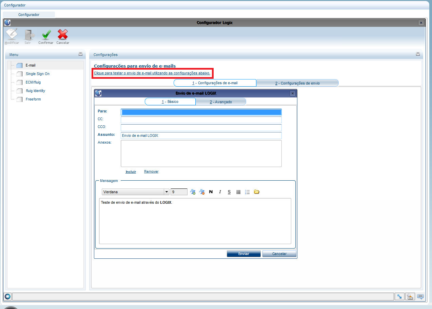Click in the message body text area
432x309 pixels.
coord(195,221)
